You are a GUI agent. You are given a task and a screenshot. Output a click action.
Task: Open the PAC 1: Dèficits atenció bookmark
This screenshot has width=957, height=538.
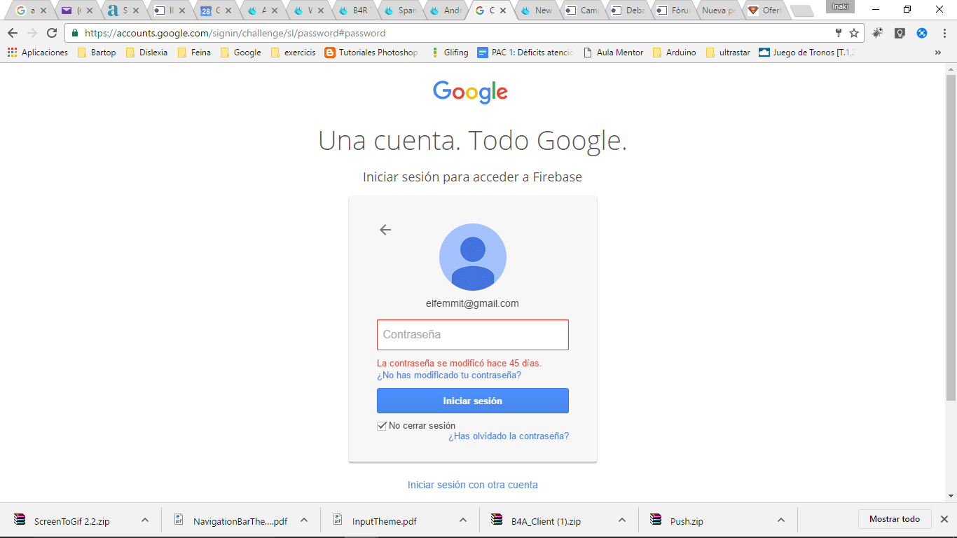pos(525,53)
